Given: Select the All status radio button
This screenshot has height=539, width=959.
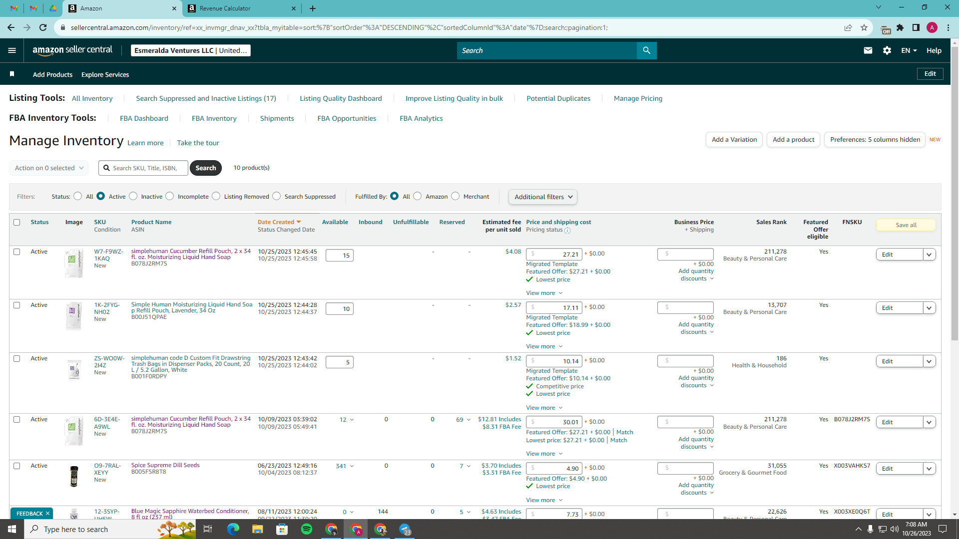Looking at the screenshot, I should tap(77, 196).
